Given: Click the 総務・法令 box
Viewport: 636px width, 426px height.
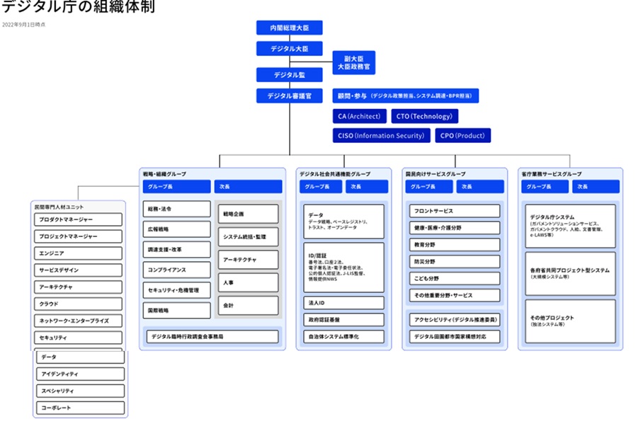Looking at the screenshot, I should (176, 209).
